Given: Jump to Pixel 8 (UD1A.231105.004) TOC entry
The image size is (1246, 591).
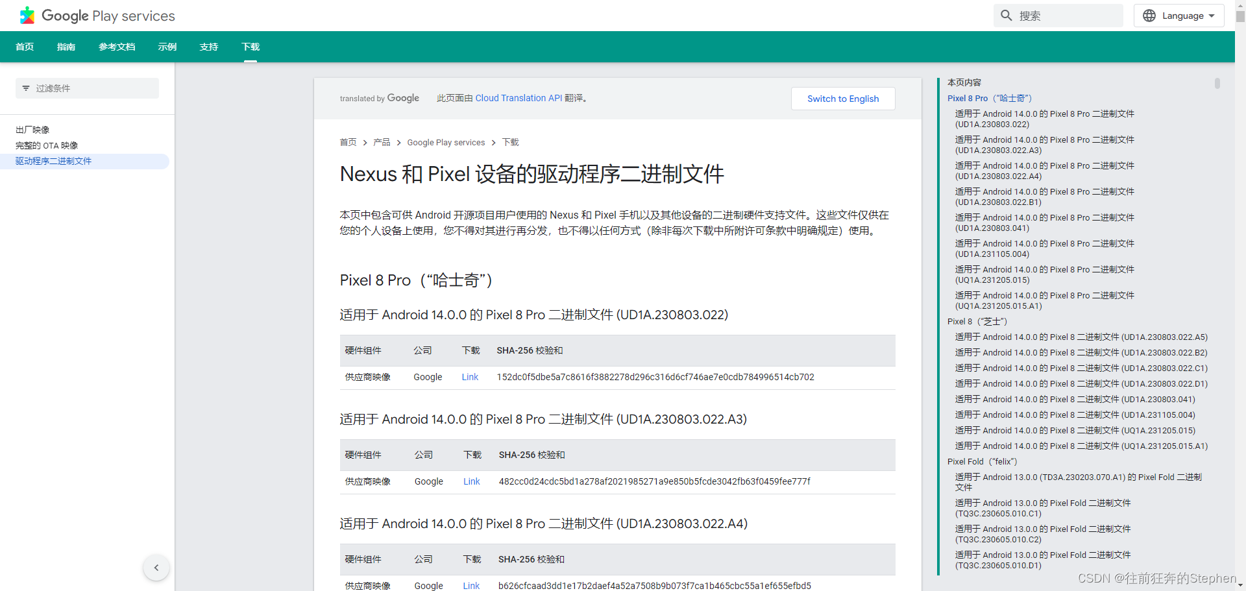Looking at the screenshot, I should (x=1075, y=415).
